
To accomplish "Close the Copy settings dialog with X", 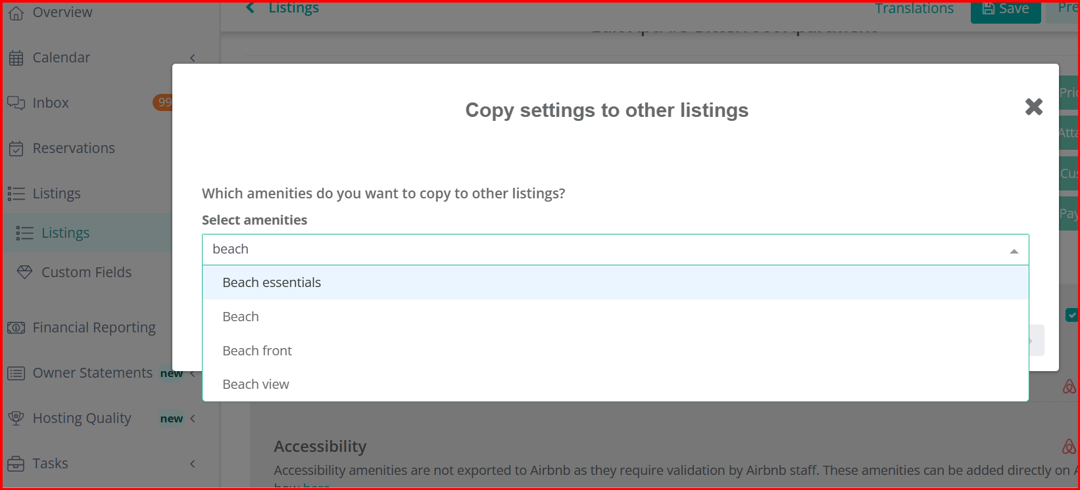I will tap(1034, 106).
